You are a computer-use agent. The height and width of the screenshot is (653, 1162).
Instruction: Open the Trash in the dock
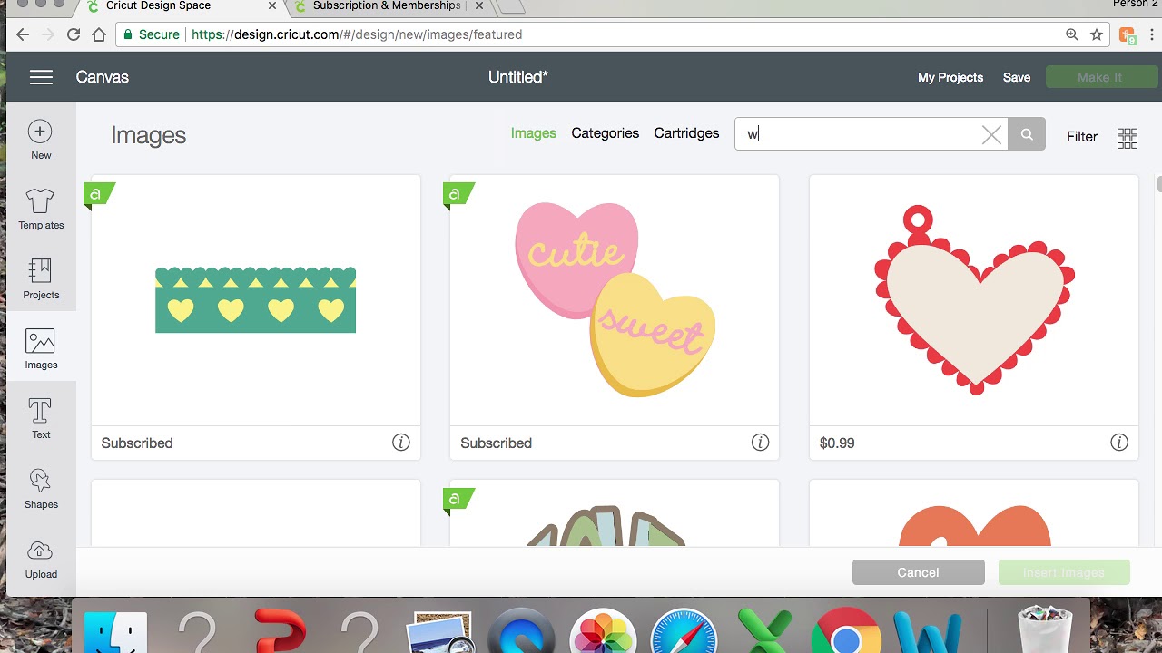tap(1045, 630)
